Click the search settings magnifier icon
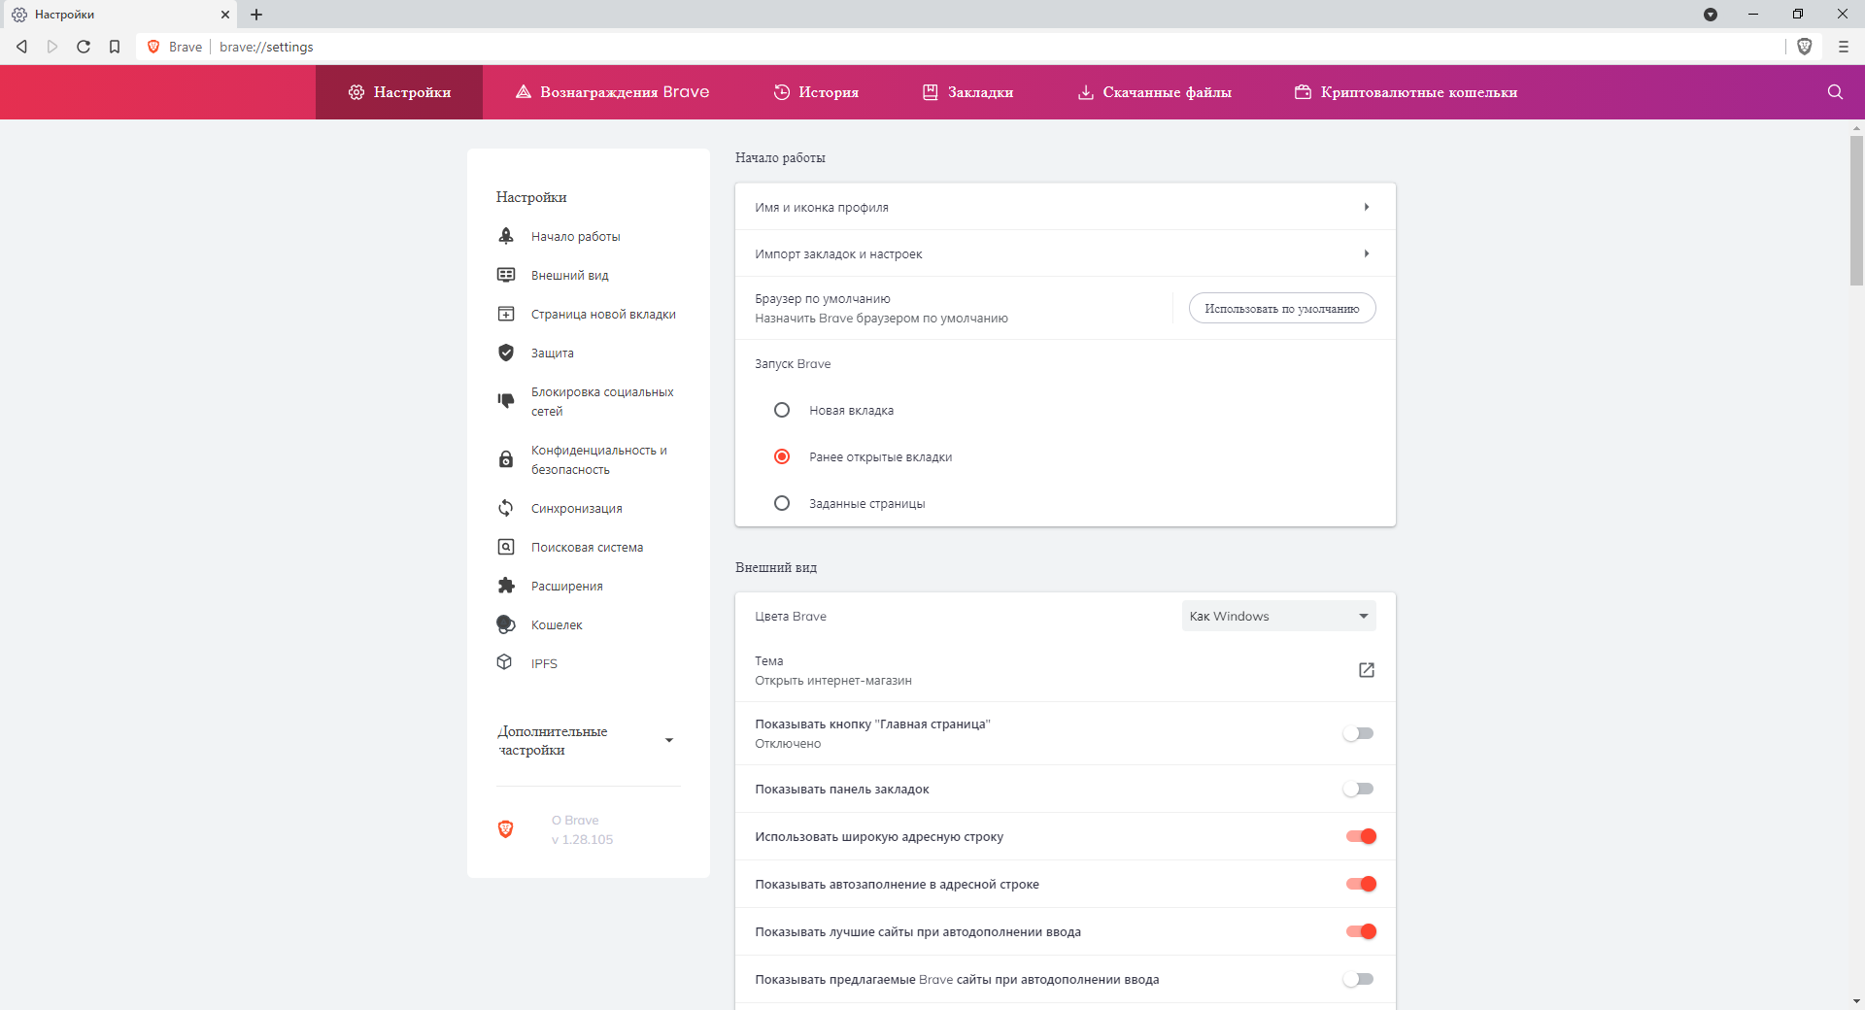This screenshot has height=1010, width=1865. pos(1835,92)
